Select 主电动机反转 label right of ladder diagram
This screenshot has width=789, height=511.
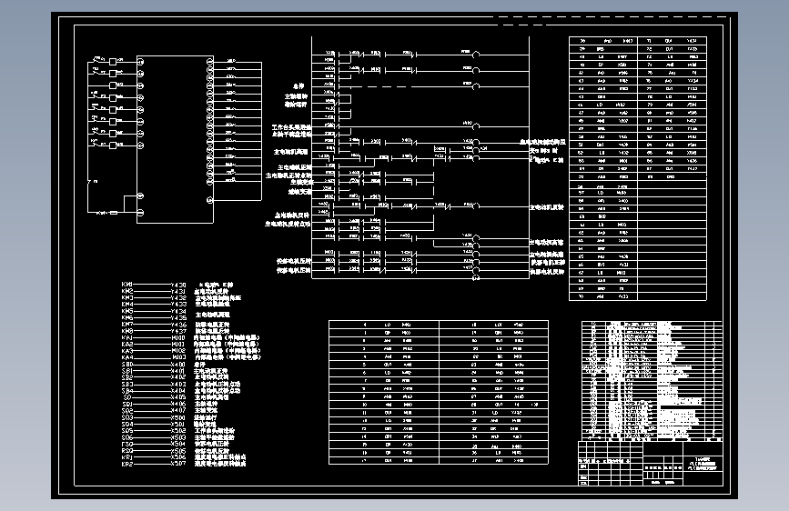click(x=546, y=207)
